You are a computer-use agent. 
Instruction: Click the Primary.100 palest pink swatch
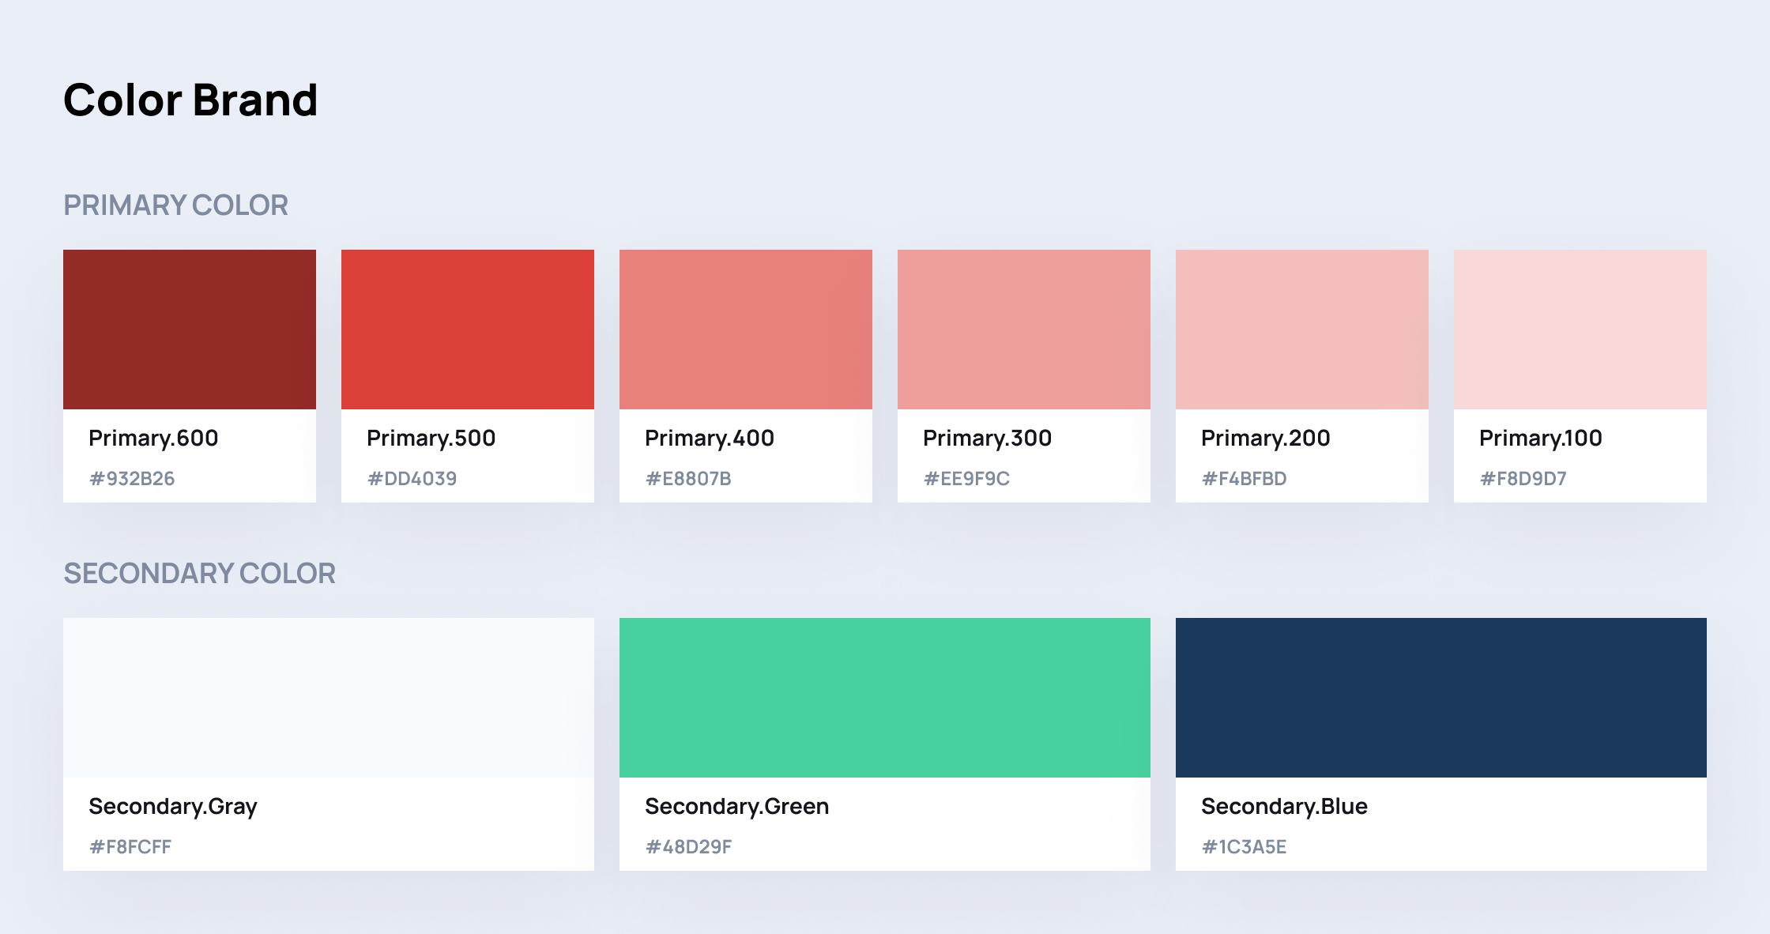click(x=1580, y=330)
